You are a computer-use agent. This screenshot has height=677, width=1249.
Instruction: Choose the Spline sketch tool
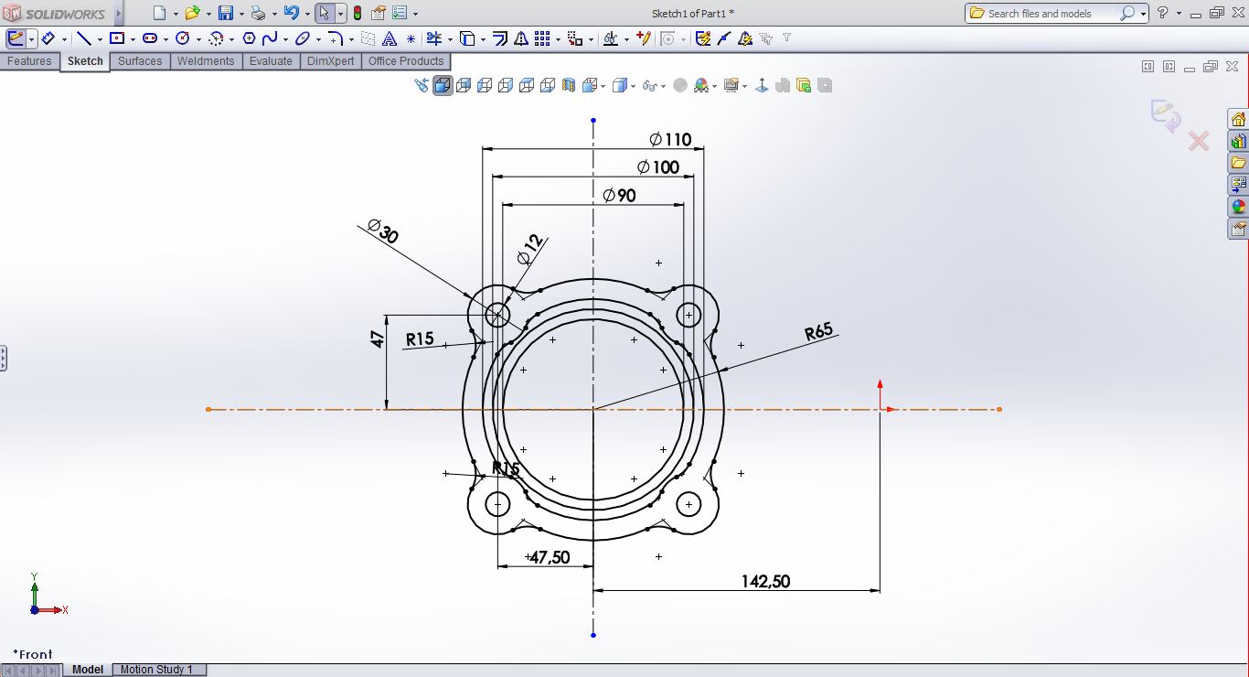point(268,38)
